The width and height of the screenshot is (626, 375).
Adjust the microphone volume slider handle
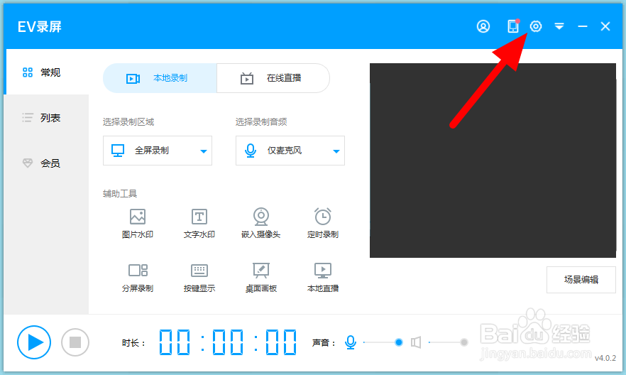tap(398, 342)
